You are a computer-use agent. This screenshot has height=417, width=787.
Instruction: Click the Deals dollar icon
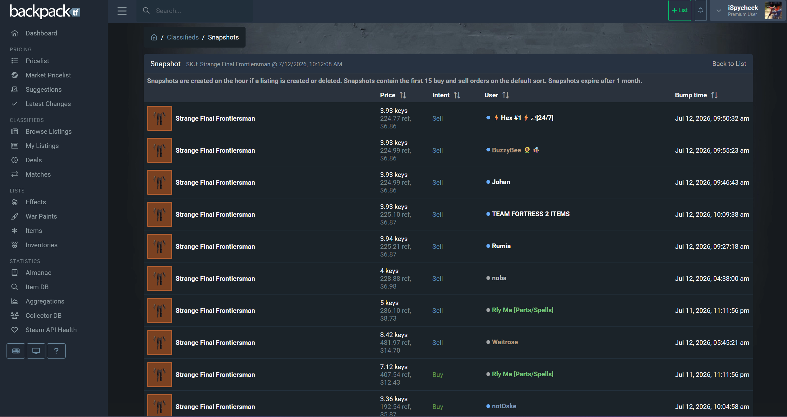click(x=15, y=160)
